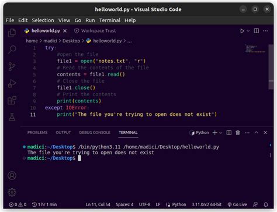This screenshot has width=277, height=212.
Task: Open the Selection menu
Action: coord(43,20)
